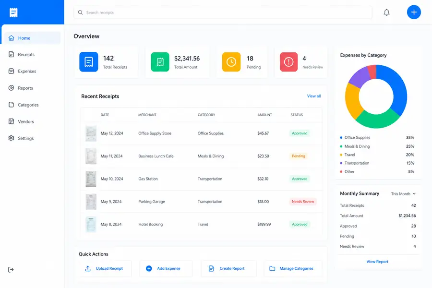This screenshot has width=432, height=288.
Task: Click the Add Expense button
Action: click(x=166, y=268)
